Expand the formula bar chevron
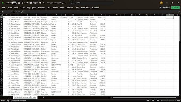 pyautogui.click(x=179, y=11)
